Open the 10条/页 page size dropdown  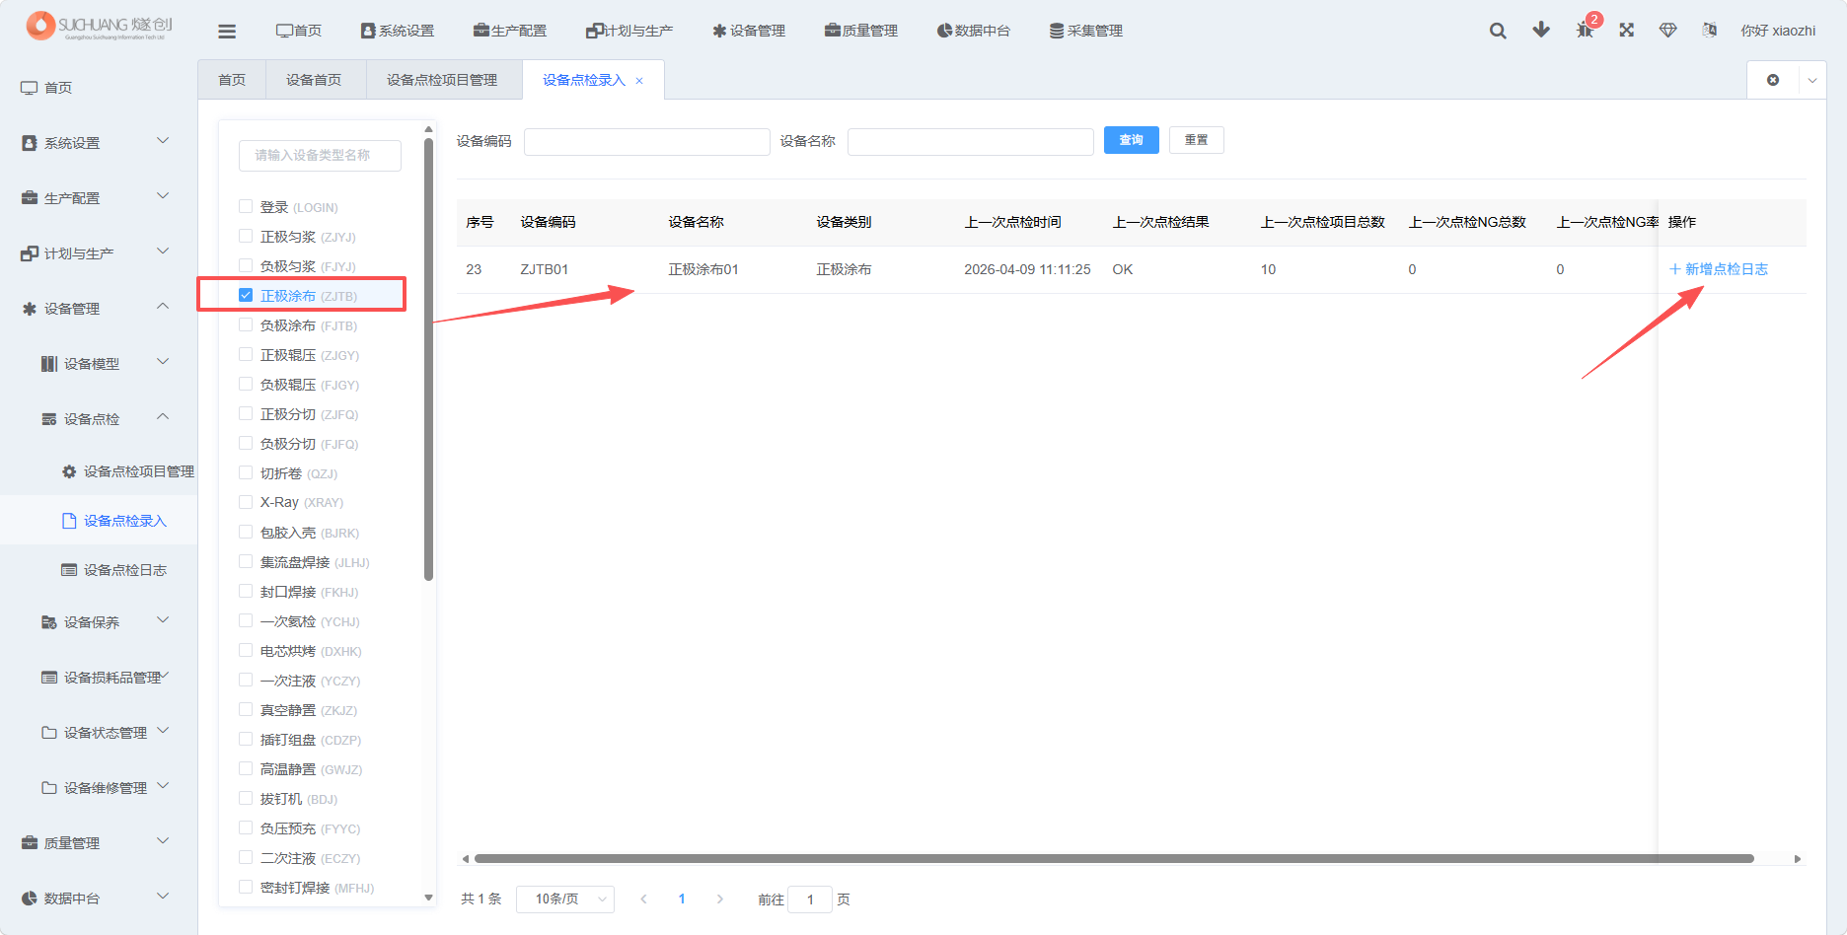click(565, 899)
